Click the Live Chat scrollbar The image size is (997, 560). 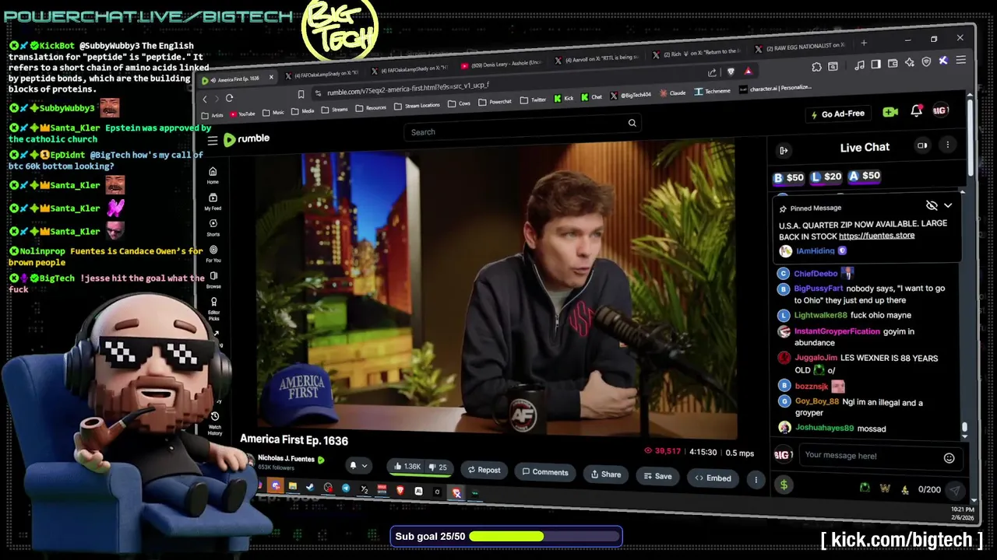(x=964, y=426)
